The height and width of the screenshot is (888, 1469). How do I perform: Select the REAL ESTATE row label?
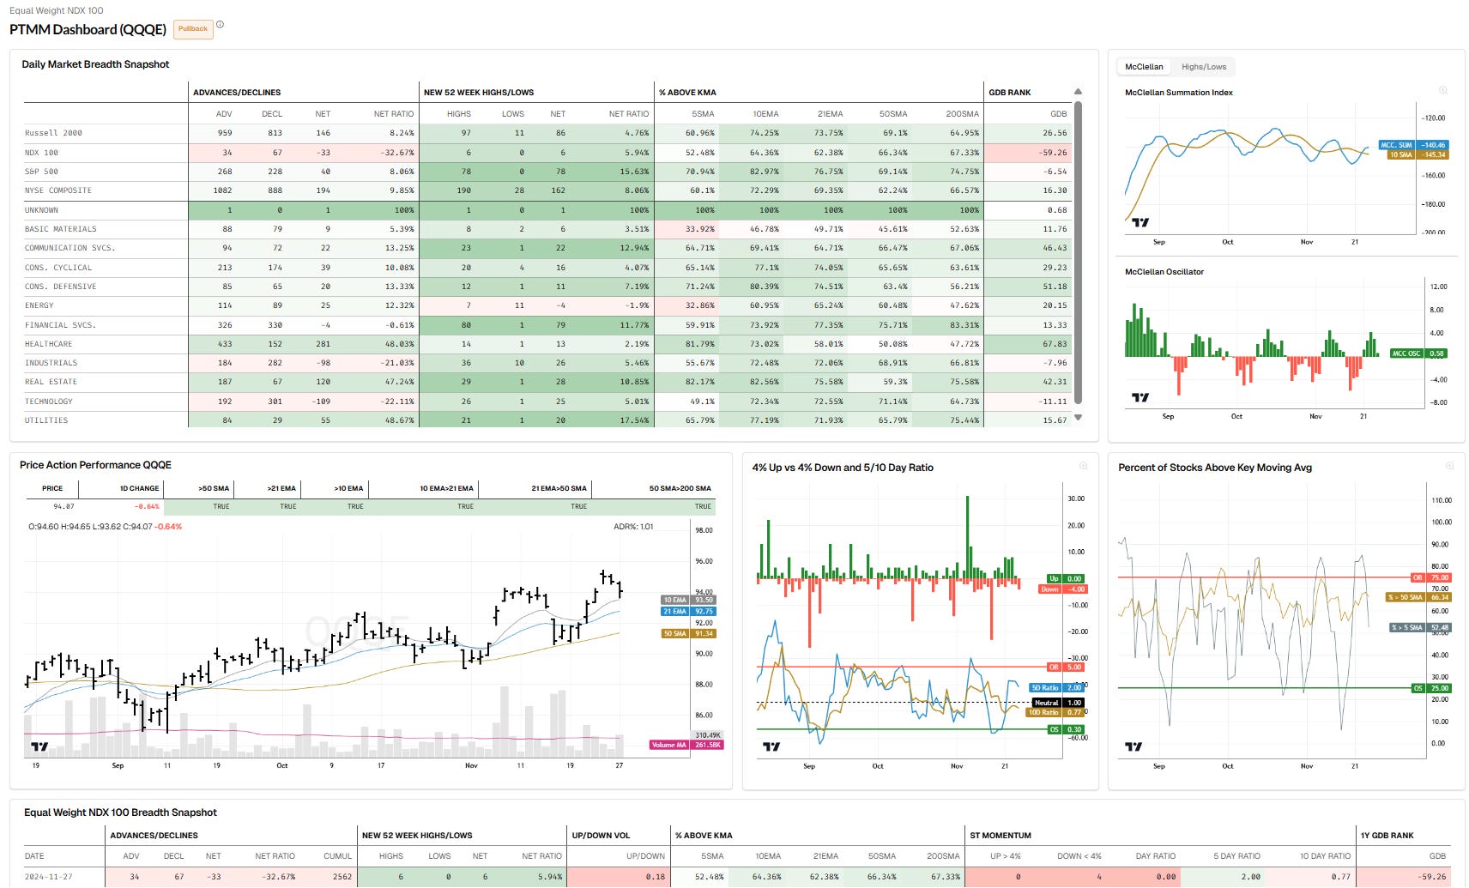[51, 382]
